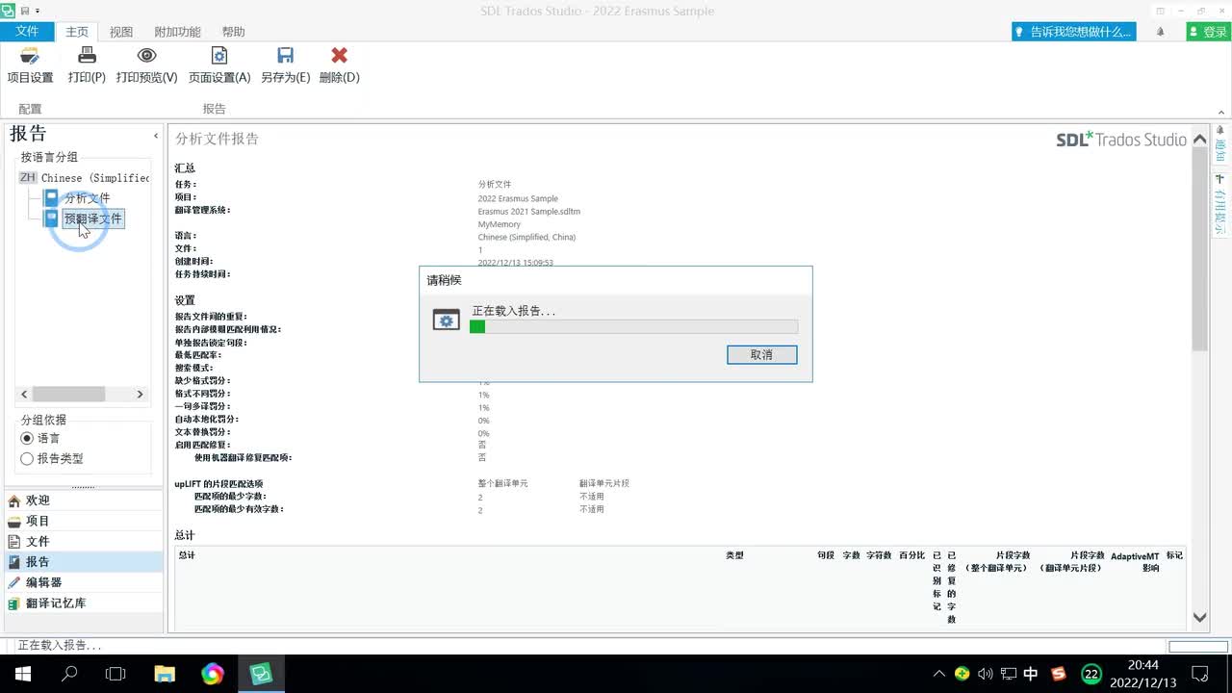Click the MyMemory text in report
The image size is (1232, 693).
click(x=498, y=224)
